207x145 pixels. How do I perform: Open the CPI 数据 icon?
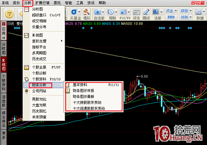[199, 12]
